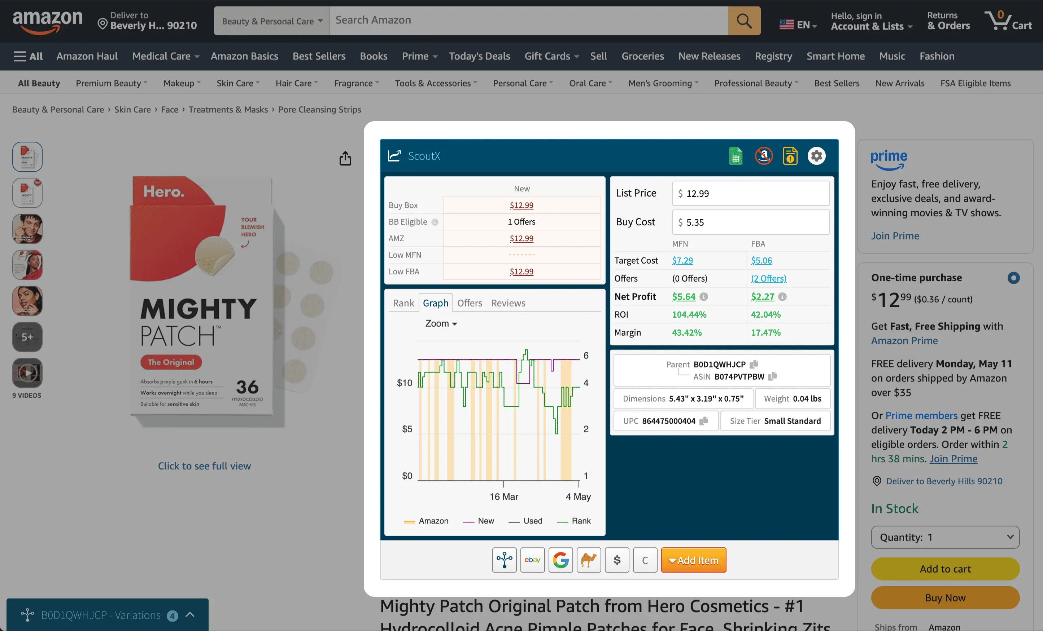
Task: Show info for FBA Net Profit
Action: (782, 297)
